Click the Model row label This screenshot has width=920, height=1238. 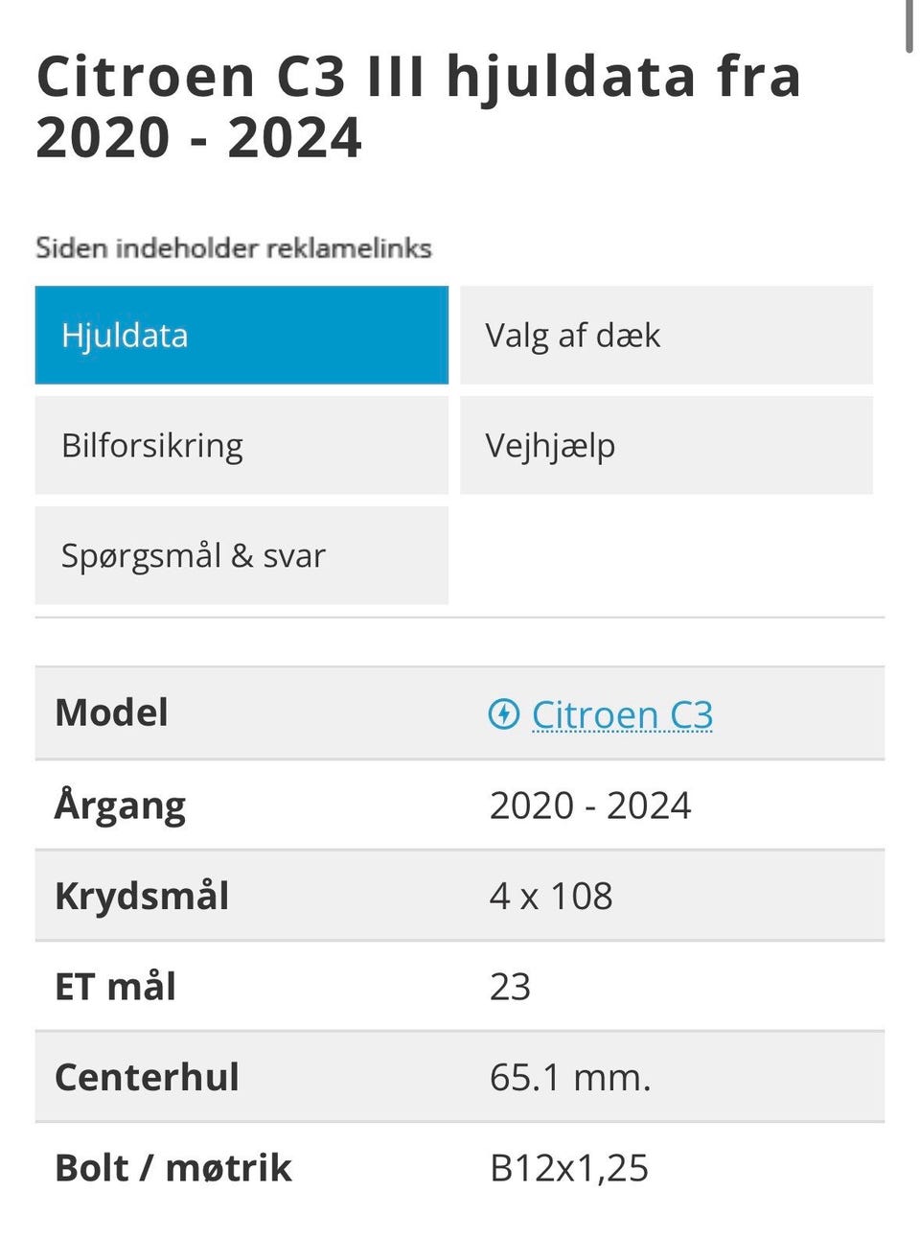click(x=112, y=712)
